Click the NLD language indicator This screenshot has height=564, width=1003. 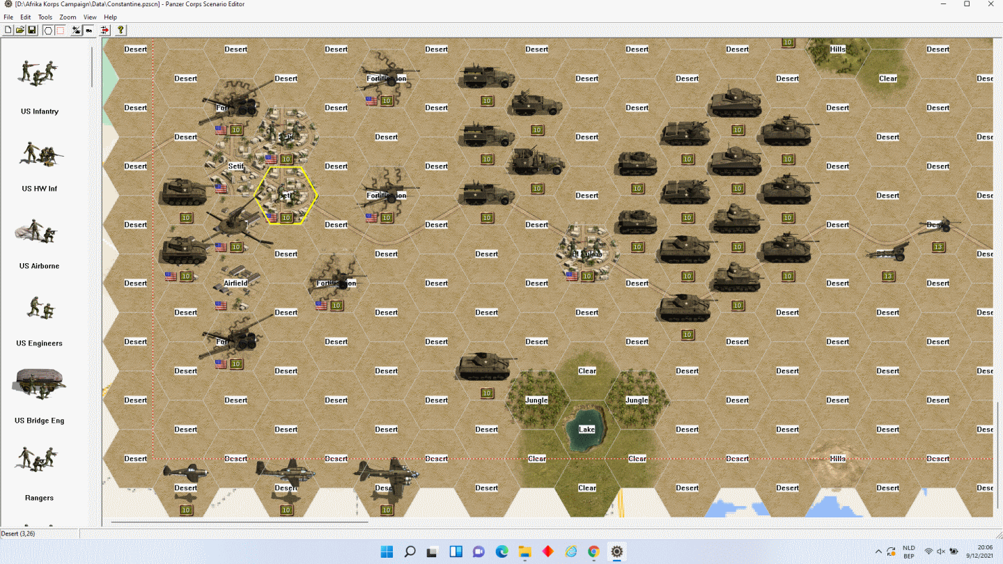click(908, 552)
